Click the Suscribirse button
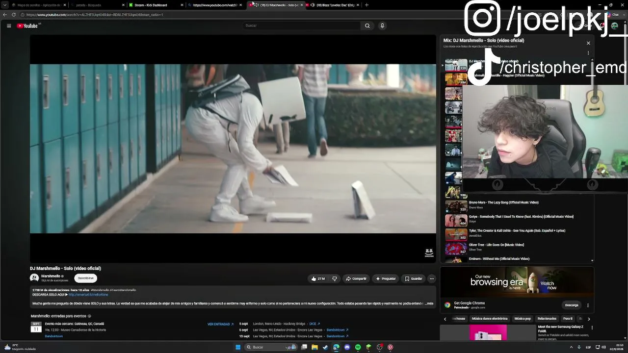The width and height of the screenshot is (628, 353). (85, 278)
